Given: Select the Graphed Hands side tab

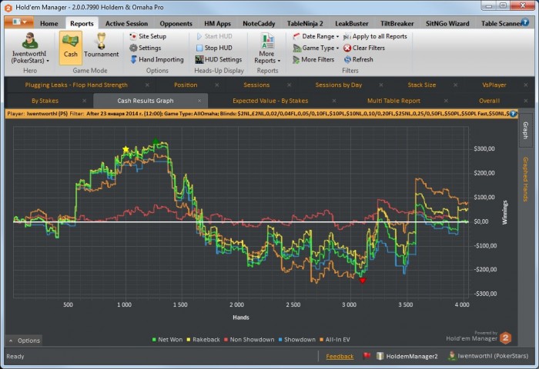Looking at the screenshot, I should (x=525, y=179).
